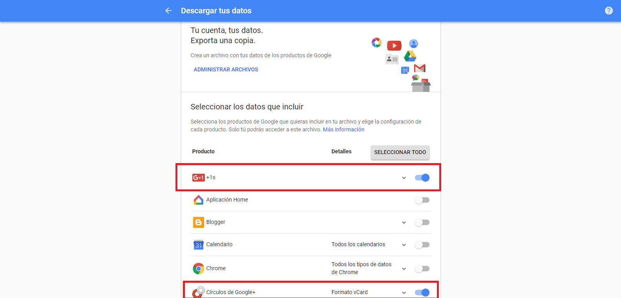The image size is (621, 298).
Task: Click 'Todos los tipos de datos de Chrome'
Action: point(362,268)
